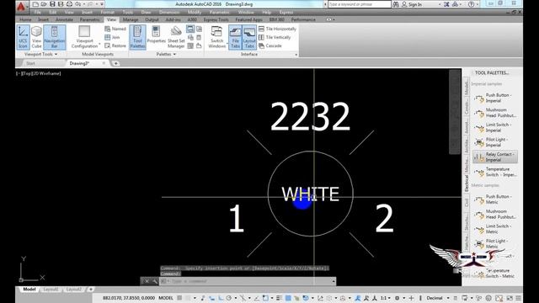This screenshot has width=539, height=303.
Task: Click Cascade windows
Action: click(269, 45)
